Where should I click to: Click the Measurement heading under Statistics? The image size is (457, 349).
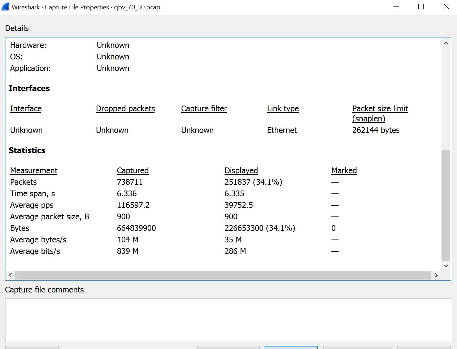pos(34,170)
